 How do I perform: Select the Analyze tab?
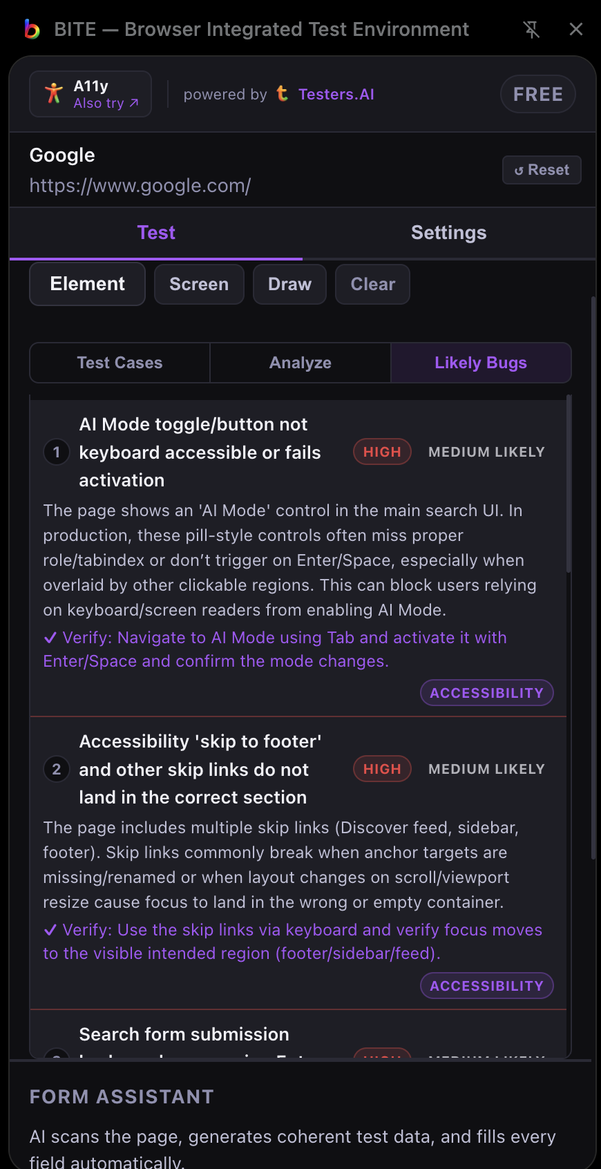point(300,362)
